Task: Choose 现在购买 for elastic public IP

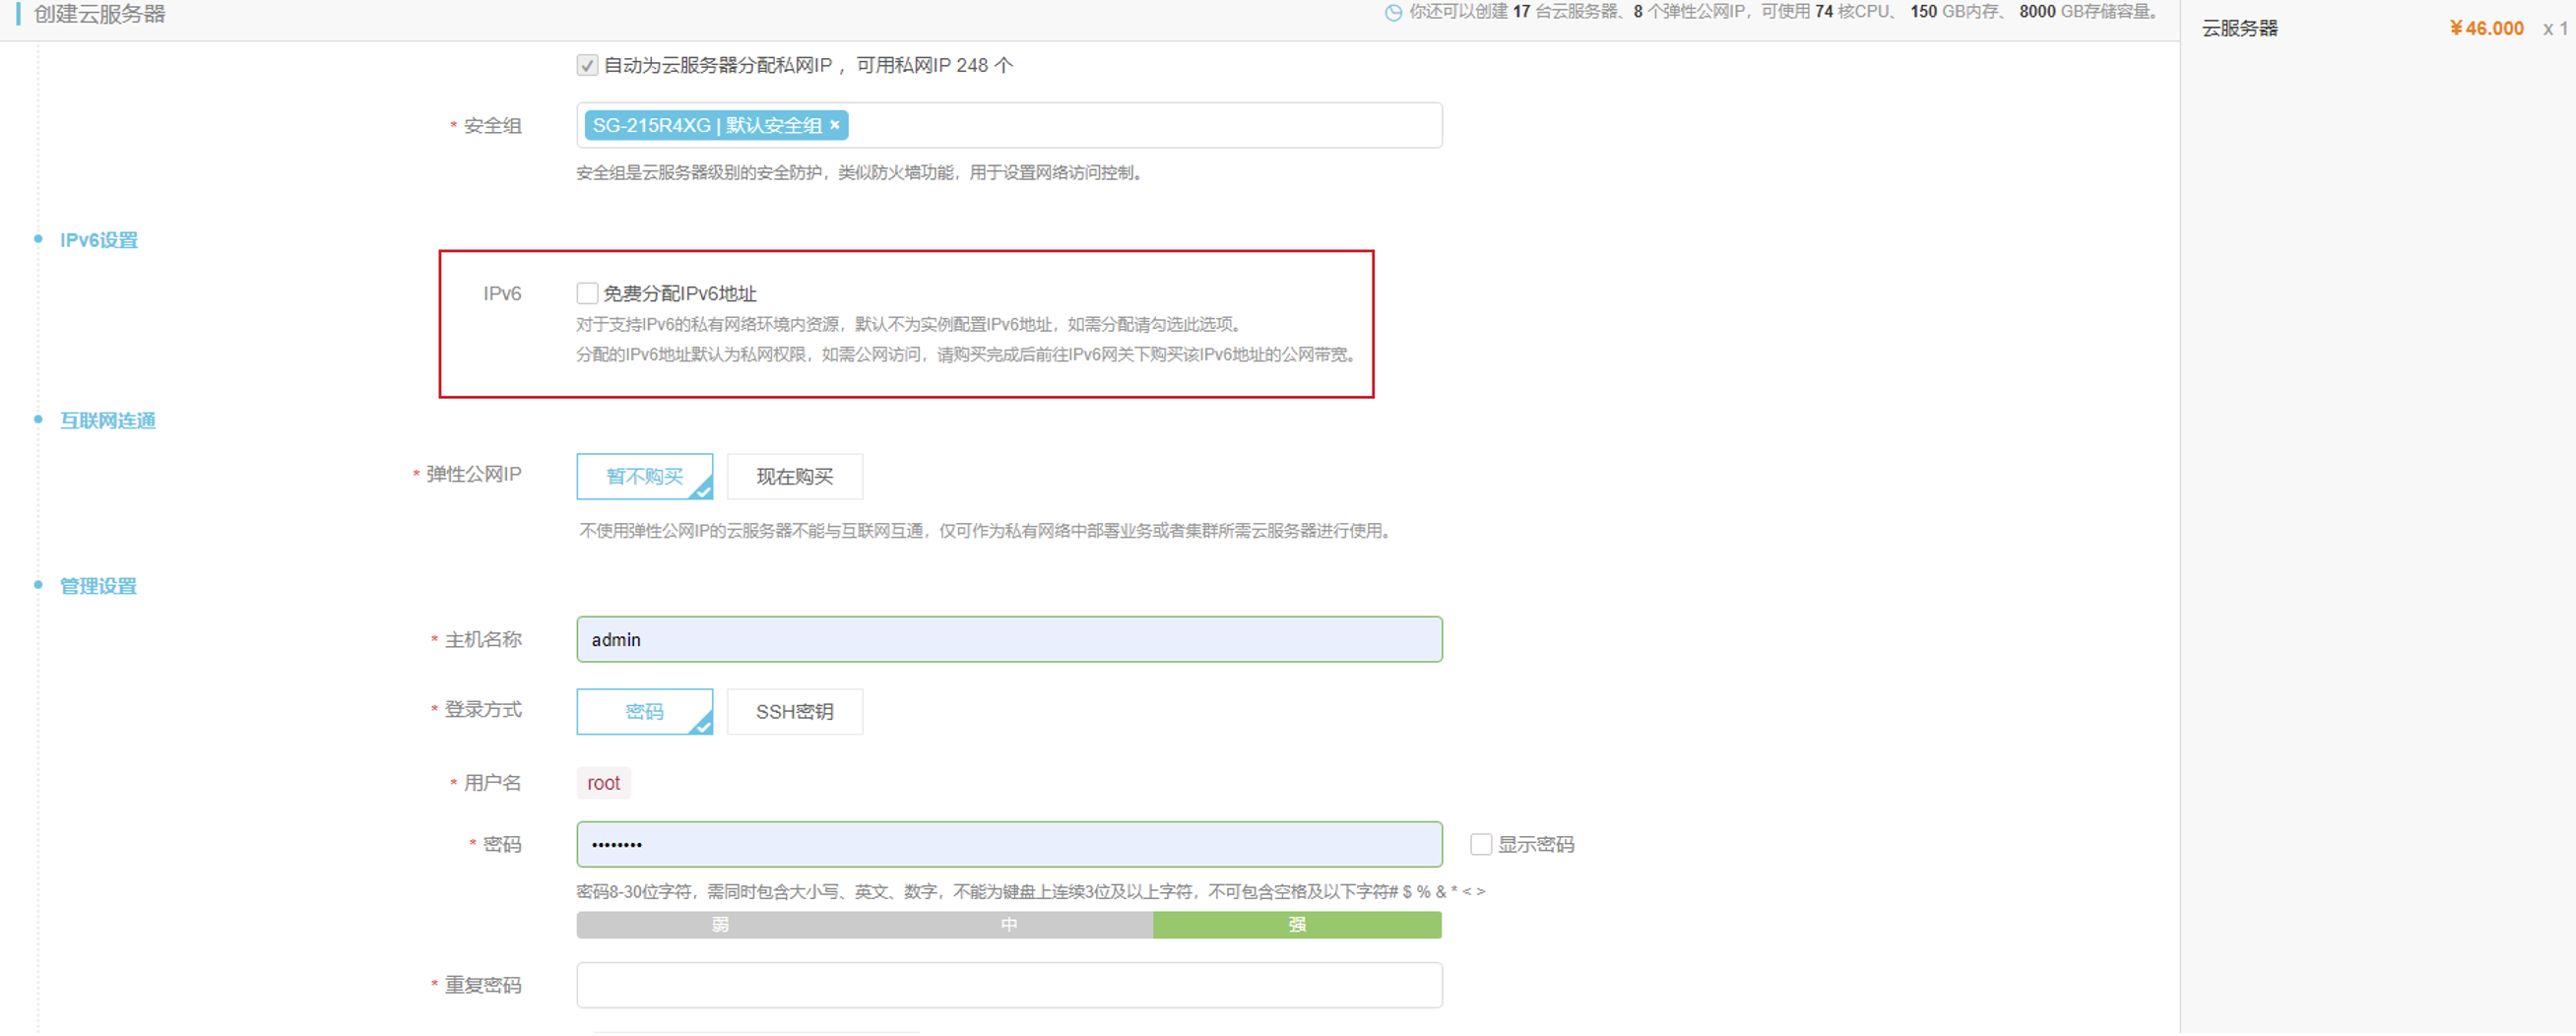Action: point(794,477)
